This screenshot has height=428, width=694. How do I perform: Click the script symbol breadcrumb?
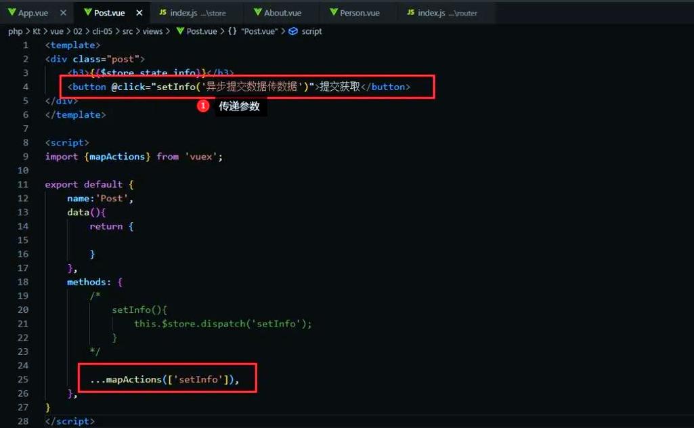click(305, 31)
